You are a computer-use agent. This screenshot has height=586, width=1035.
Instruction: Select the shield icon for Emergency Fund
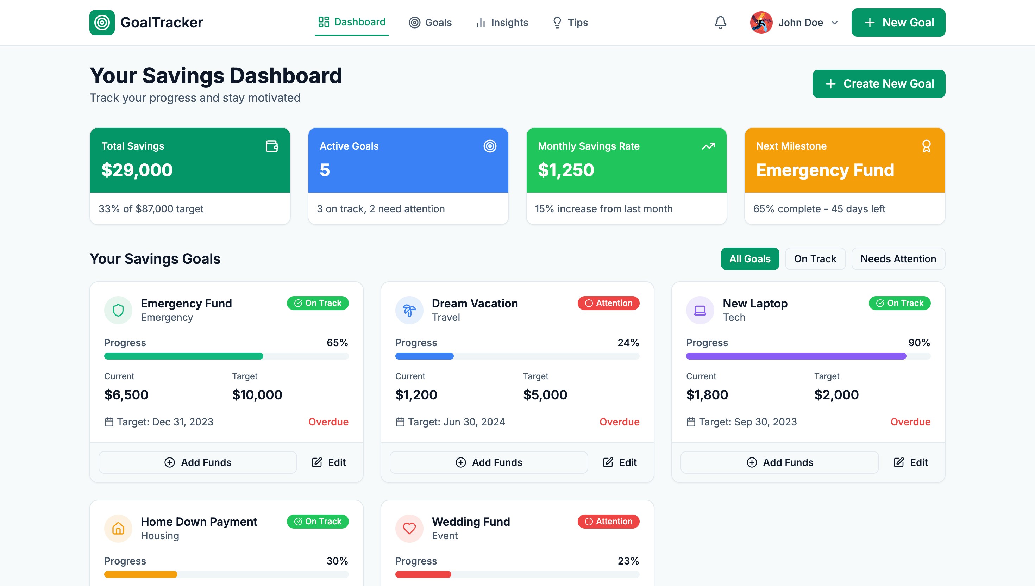(x=118, y=310)
